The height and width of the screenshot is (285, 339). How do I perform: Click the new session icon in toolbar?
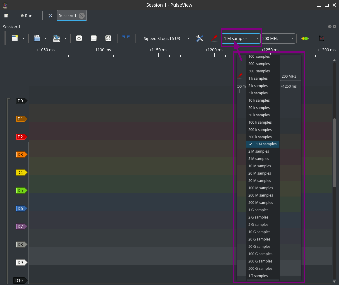click(x=15, y=38)
